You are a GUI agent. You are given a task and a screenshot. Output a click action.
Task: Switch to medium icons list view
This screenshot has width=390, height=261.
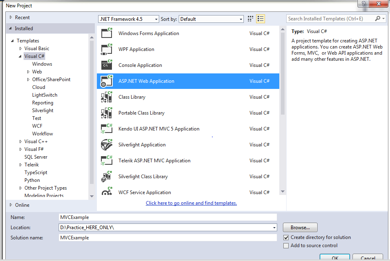tap(261, 19)
